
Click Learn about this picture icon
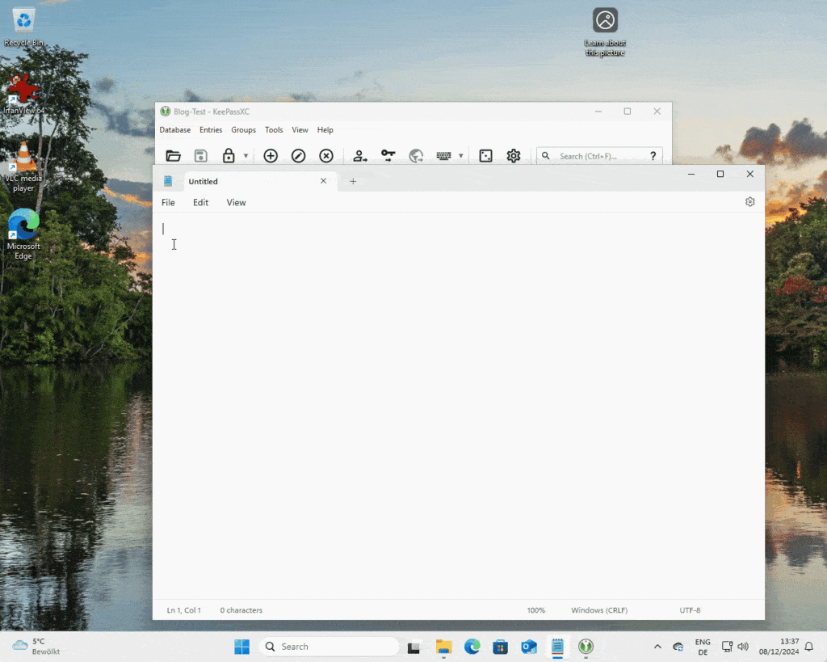click(x=605, y=32)
